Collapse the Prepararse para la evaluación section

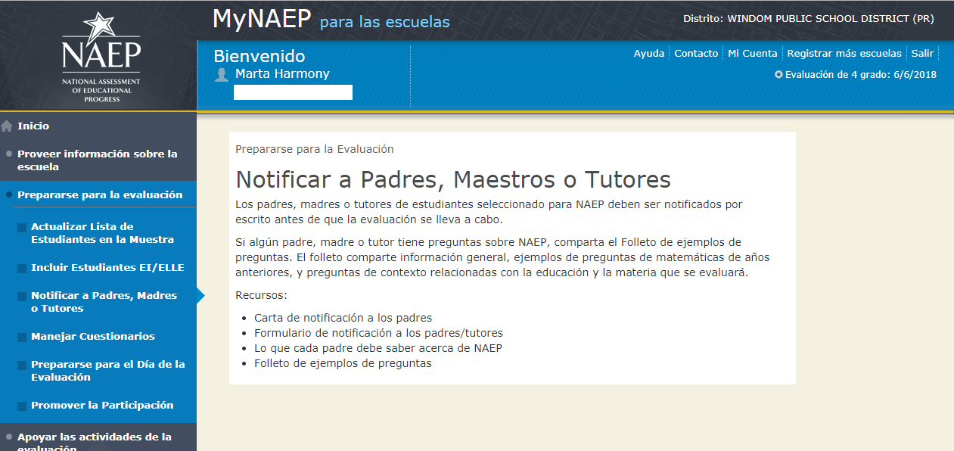(99, 194)
